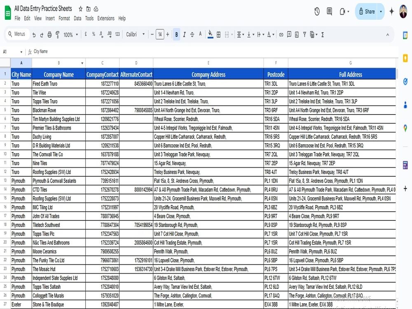
Task: Decrease decimal places icon
Action: (x=101, y=35)
